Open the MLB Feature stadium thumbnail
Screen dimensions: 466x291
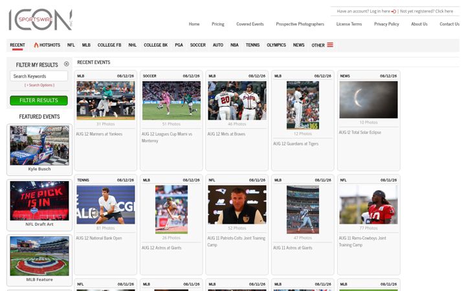point(39,256)
